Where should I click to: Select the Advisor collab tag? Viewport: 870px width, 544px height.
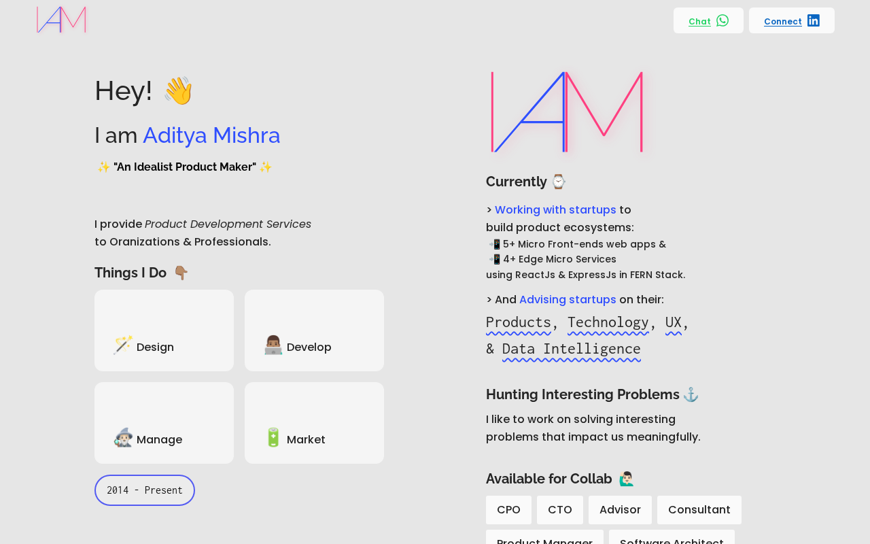[620, 510]
